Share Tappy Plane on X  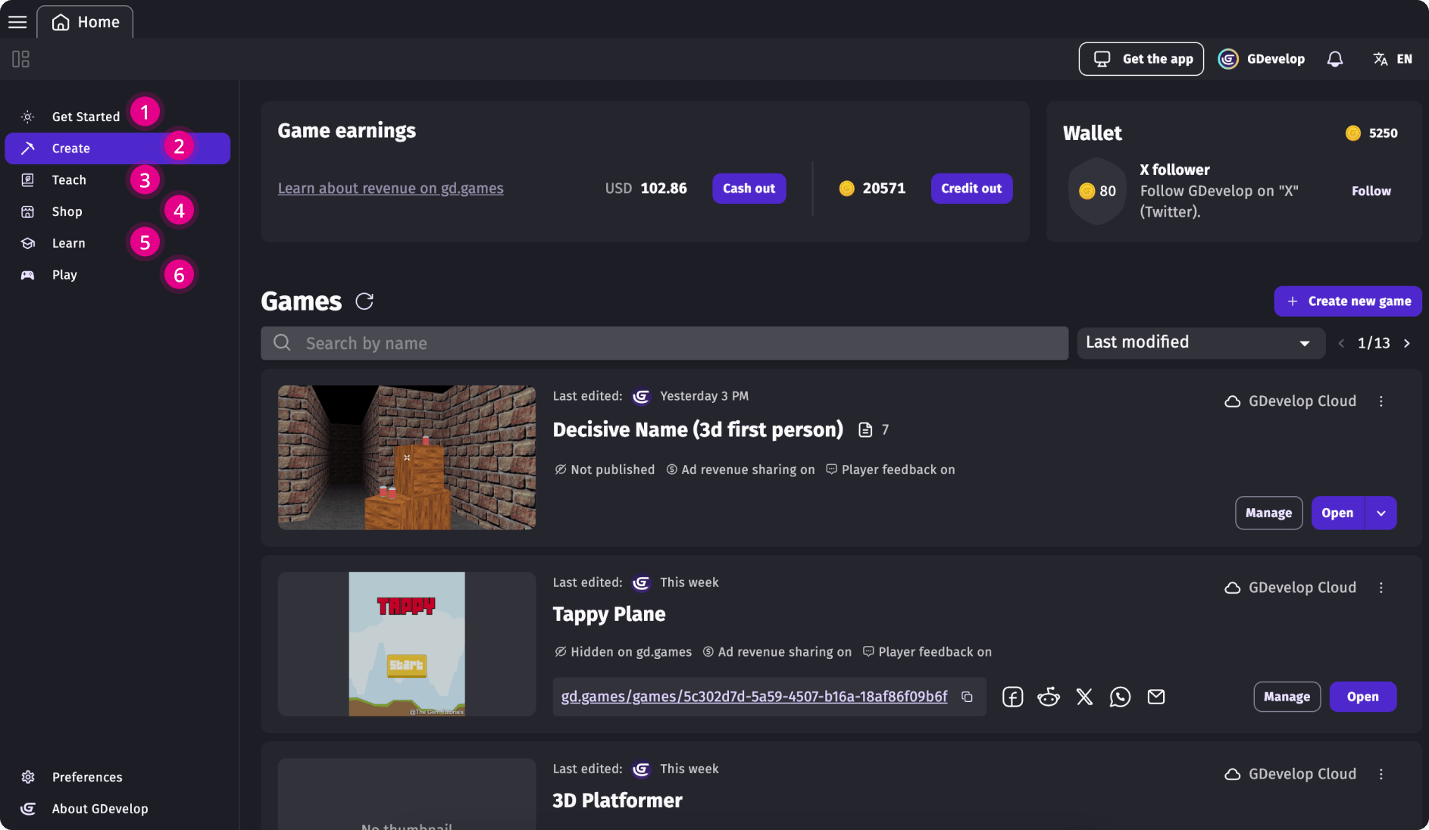[1084, 697]
